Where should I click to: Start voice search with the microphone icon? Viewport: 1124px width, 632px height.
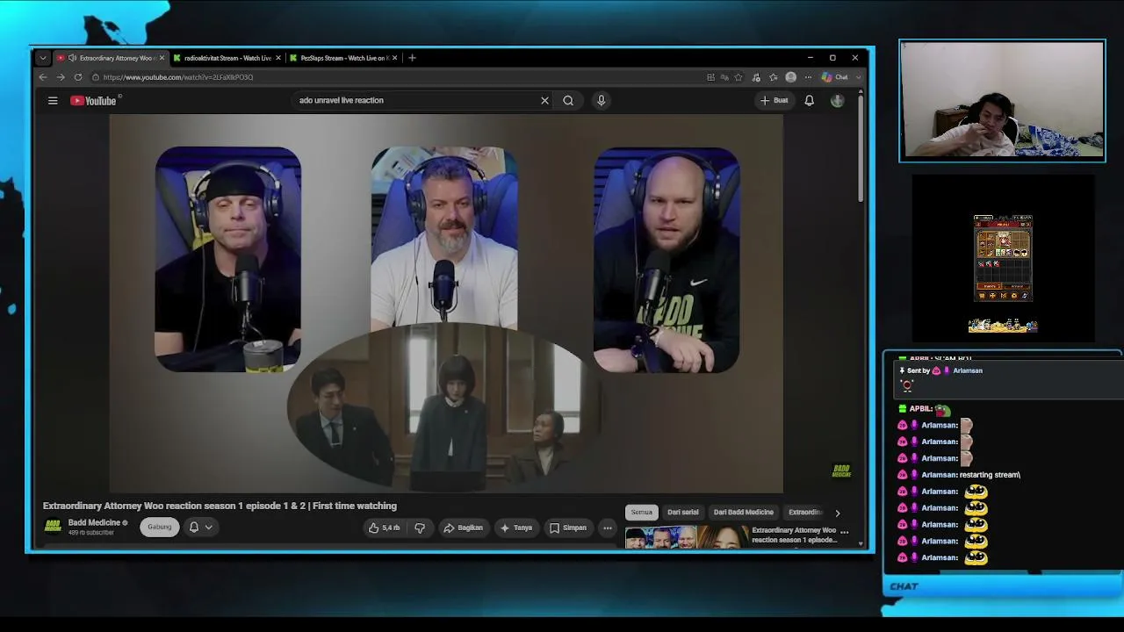[x=602, y=100]
